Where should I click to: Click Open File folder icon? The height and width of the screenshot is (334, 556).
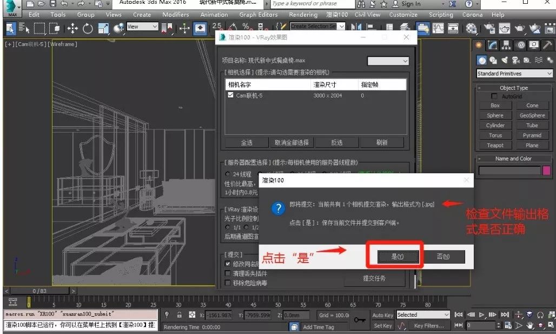tap(42, 4)
